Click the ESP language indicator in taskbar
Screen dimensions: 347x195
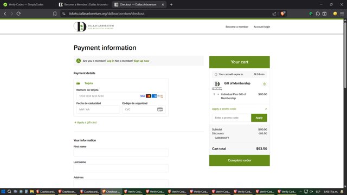pyautogui.click(x=318, y=192)
